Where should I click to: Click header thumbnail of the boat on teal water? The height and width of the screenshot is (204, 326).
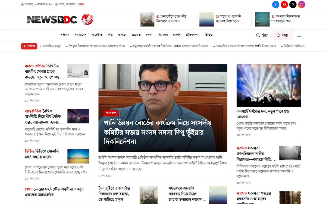[x=262, y=19]
